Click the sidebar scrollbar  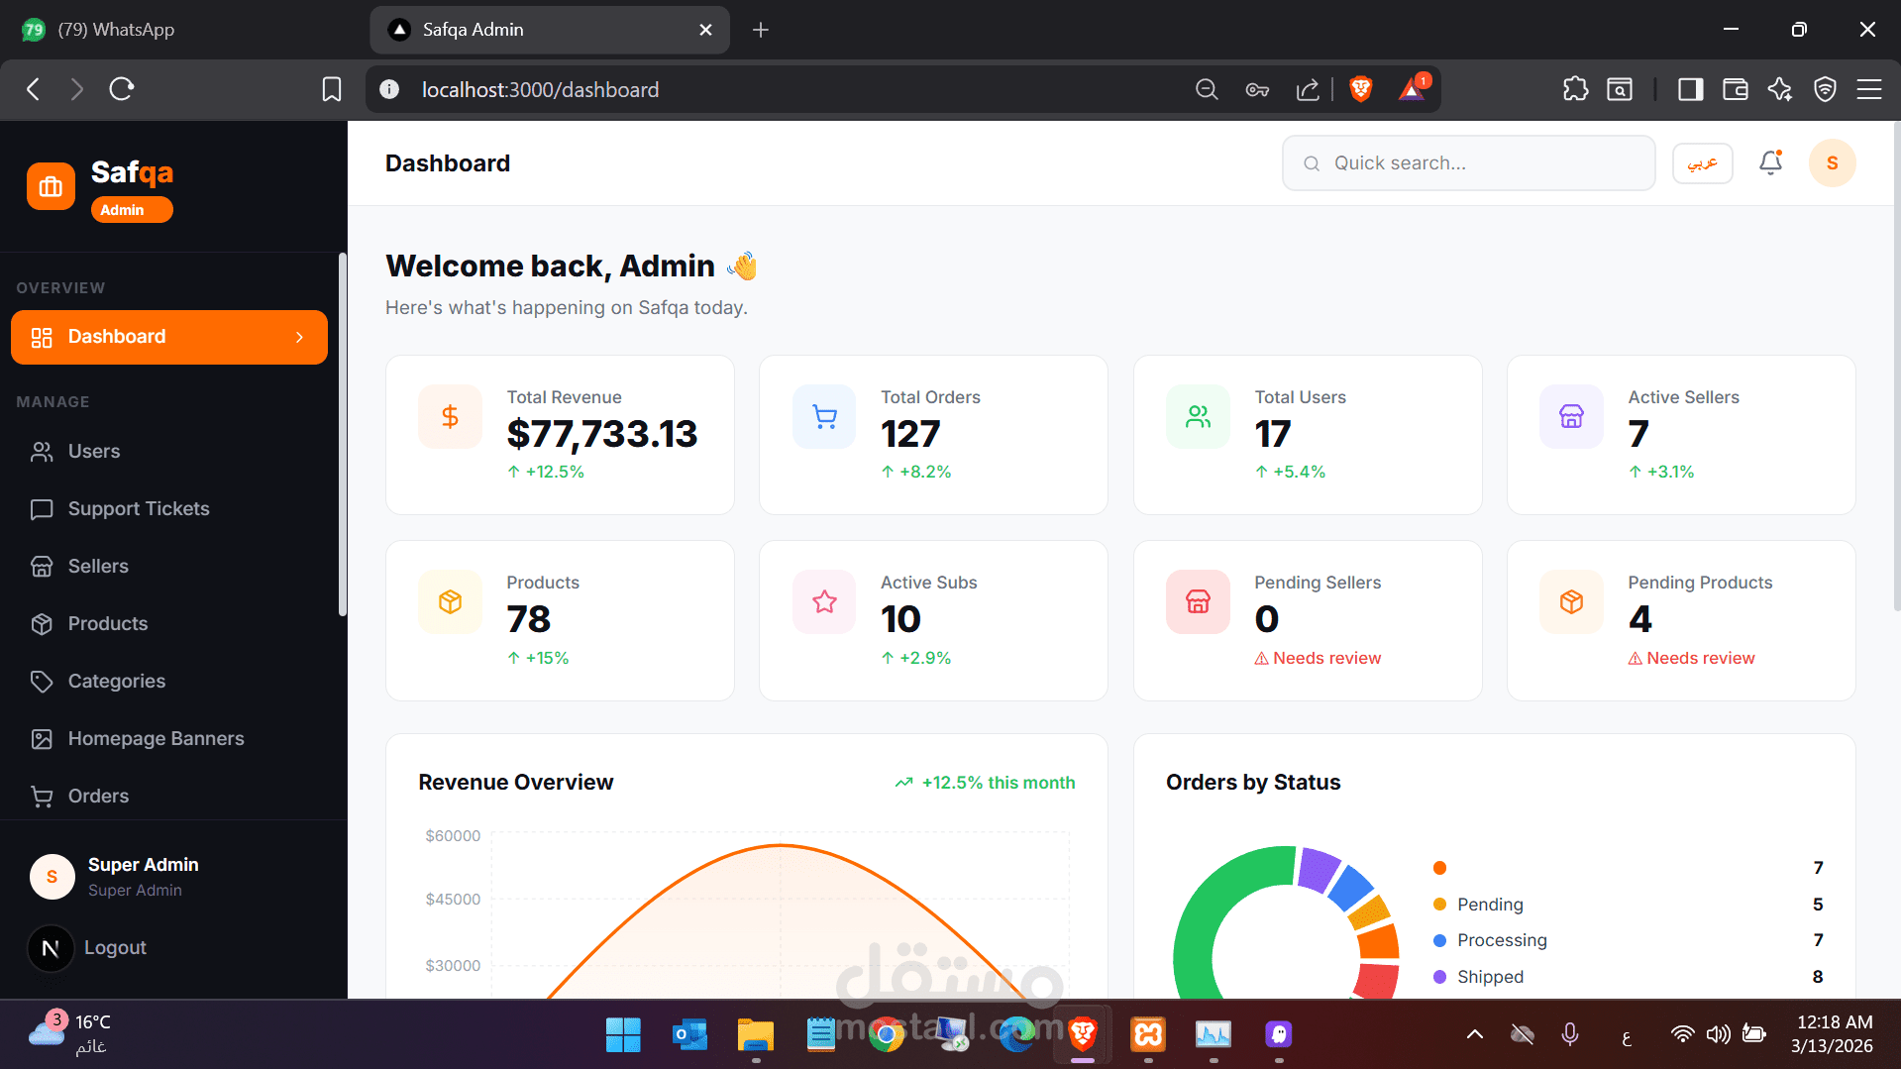pos(343,436)
